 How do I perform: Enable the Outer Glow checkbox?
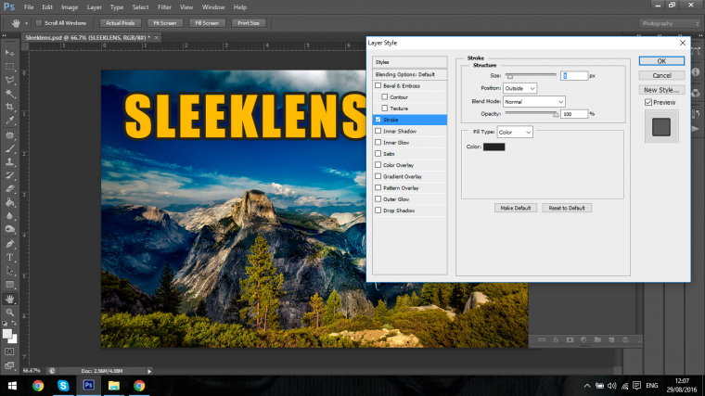[378, 198]
